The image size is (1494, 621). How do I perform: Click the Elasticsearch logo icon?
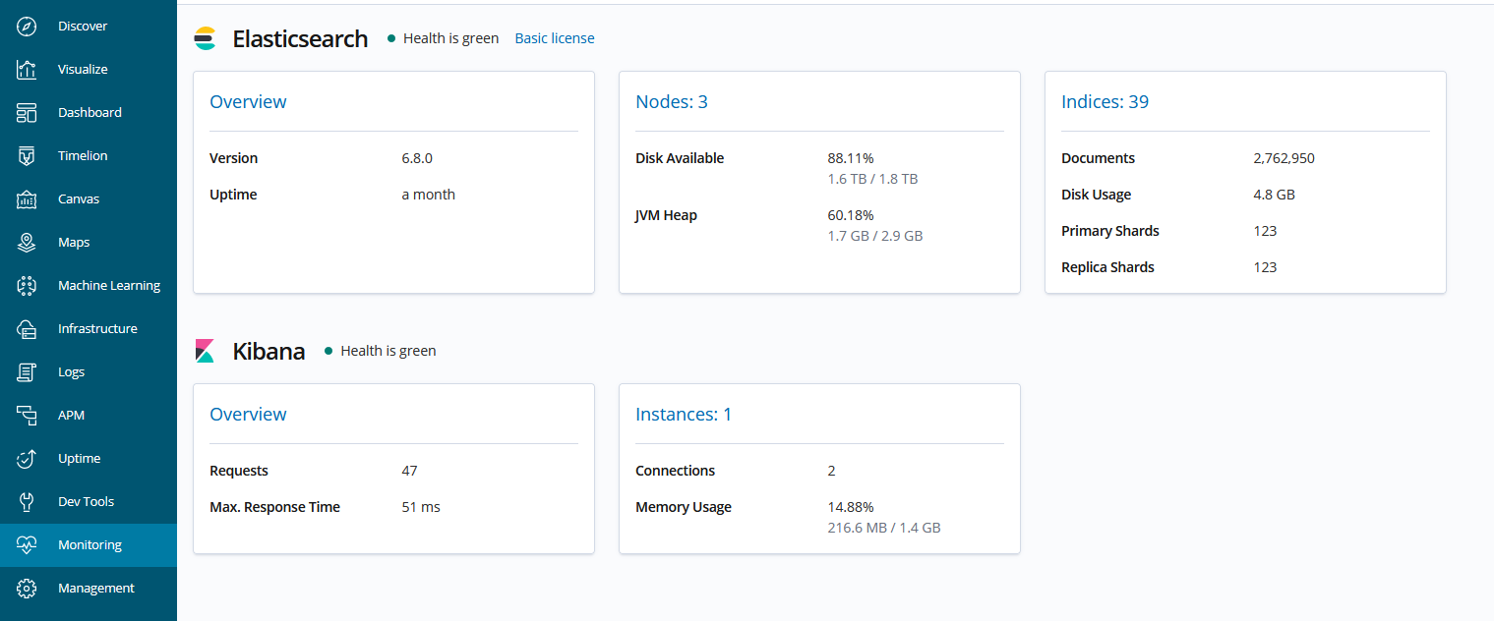[x=205, y=39]
